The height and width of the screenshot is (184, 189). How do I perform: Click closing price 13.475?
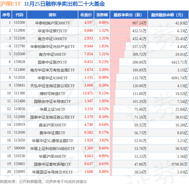[x=88, y=93]
